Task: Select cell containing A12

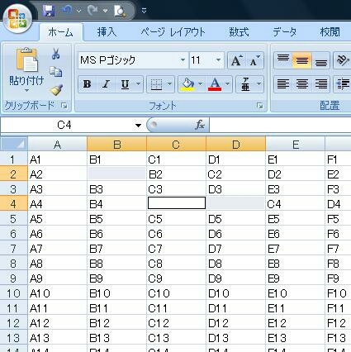Action: click(57, 323)
